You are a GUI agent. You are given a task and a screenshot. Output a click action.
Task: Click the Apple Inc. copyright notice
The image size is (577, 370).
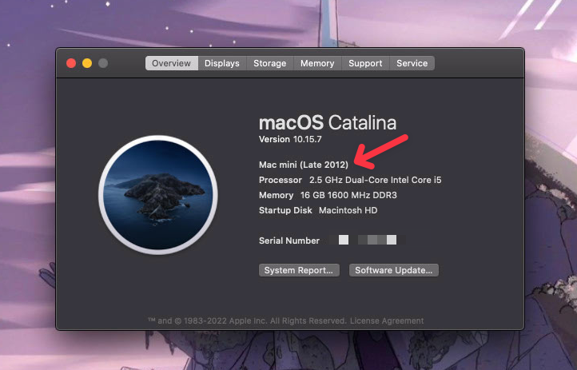click(x=247, y=320)
